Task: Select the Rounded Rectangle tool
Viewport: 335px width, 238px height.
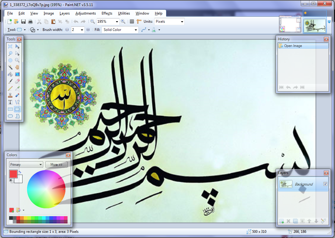Action: (17, 109)
